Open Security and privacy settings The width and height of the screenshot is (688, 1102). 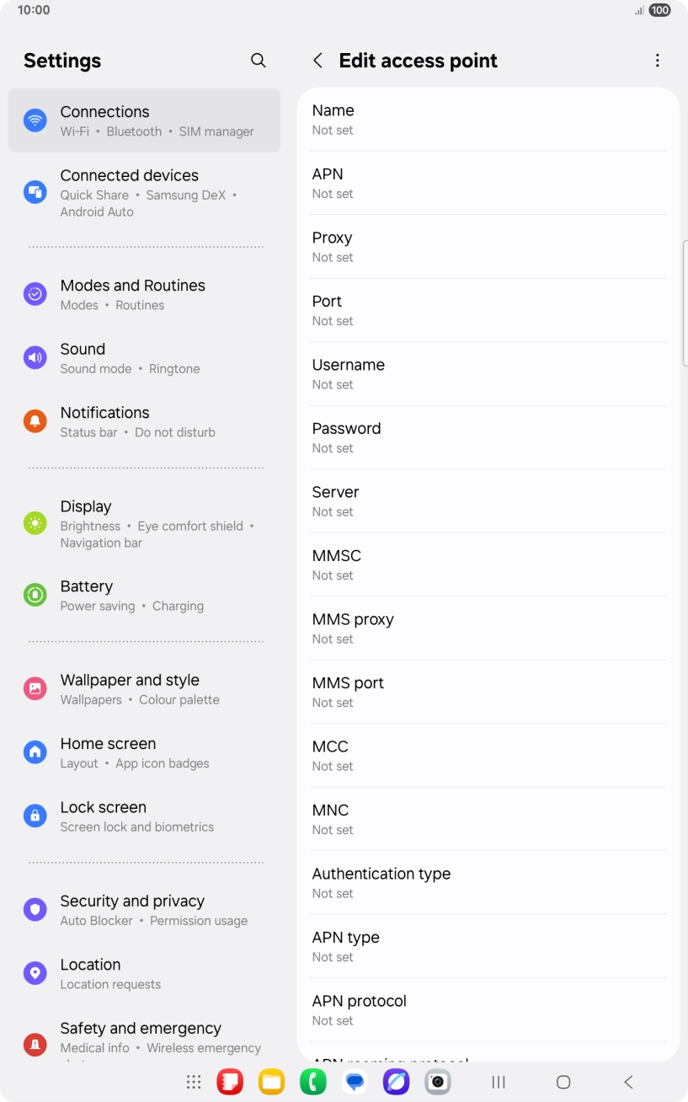tap(144, 910)
